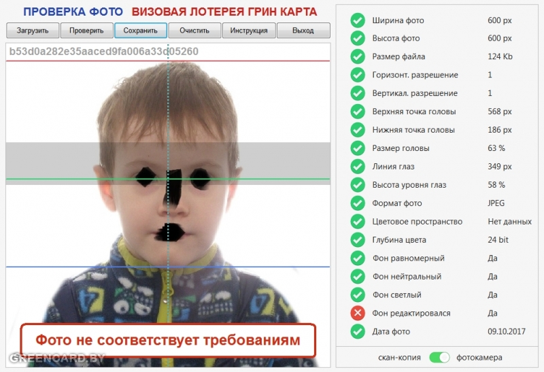This screenshot has width=544, height=372.
Task: Click the red error icon for Фон редактировался
Action: pos(358,314)
